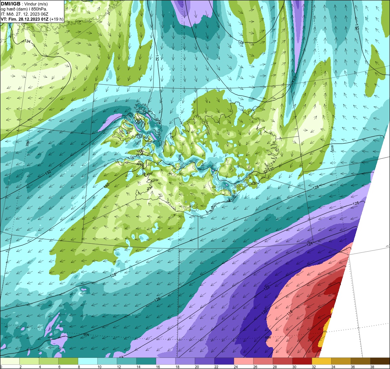This screenshot has height=369, width=390.
Task: Select legend tick number '32'
Action: [x=314, y=367]
